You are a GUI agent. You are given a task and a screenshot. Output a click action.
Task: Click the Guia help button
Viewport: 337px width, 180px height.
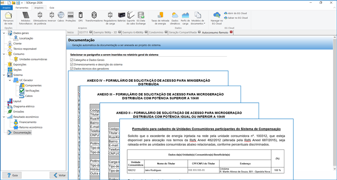click(x=11, y=175)
